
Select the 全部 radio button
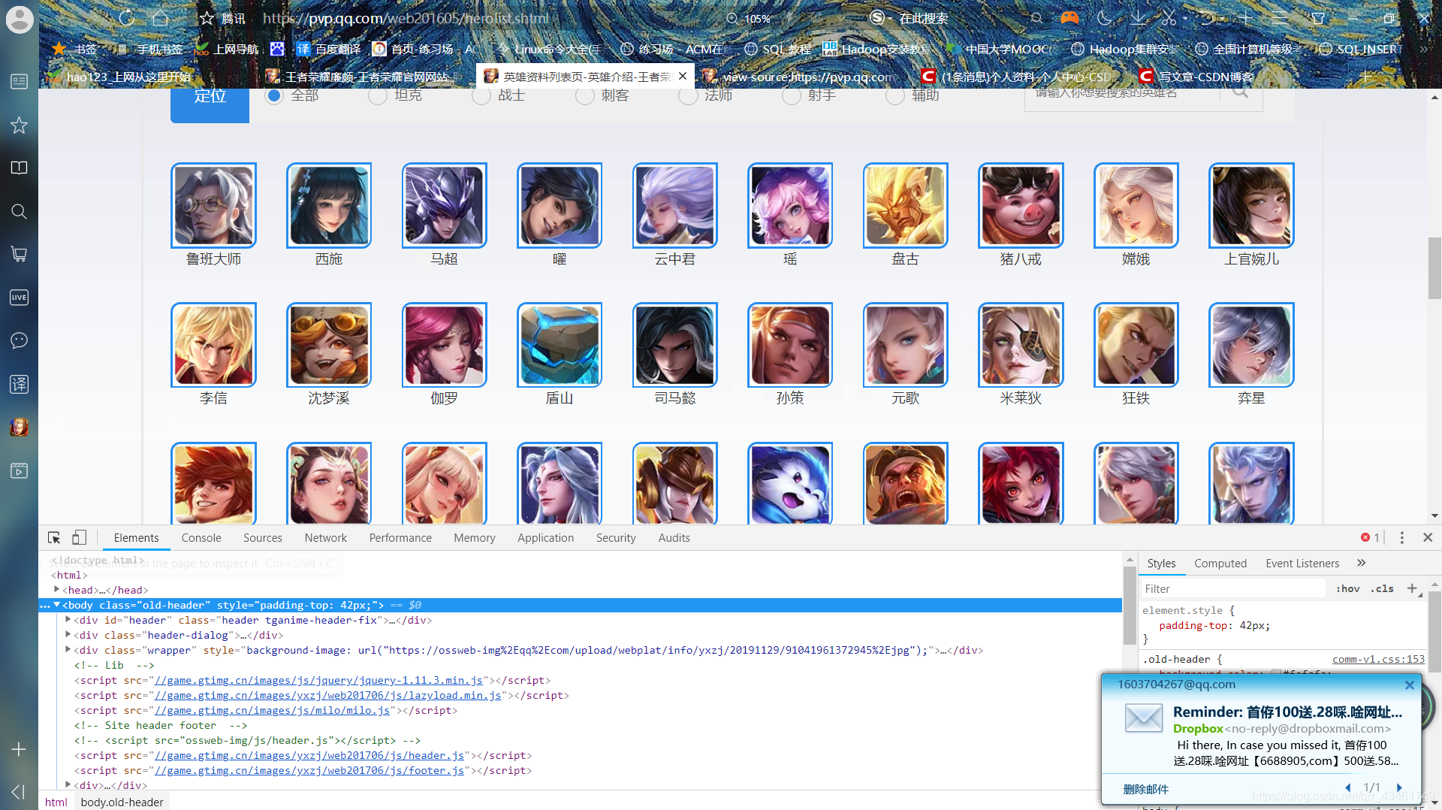coord(274,95)
